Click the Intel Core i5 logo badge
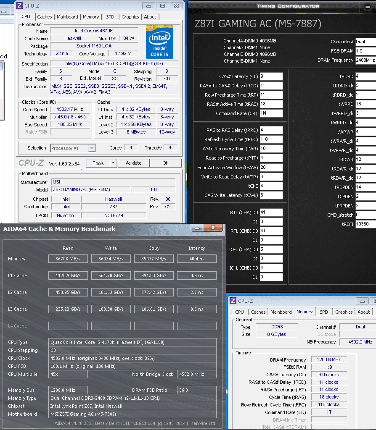Image resolution: width=376 pixels, height=430 pixels. pos(159,42)
